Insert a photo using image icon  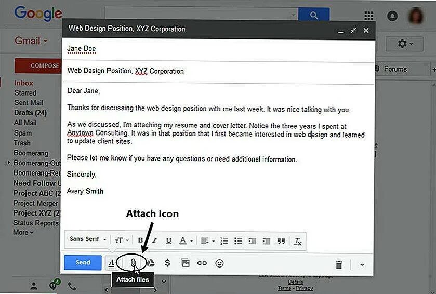(x=185, y=263)
